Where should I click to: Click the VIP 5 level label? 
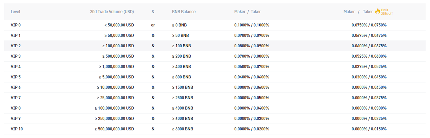[x=16, y=77]
